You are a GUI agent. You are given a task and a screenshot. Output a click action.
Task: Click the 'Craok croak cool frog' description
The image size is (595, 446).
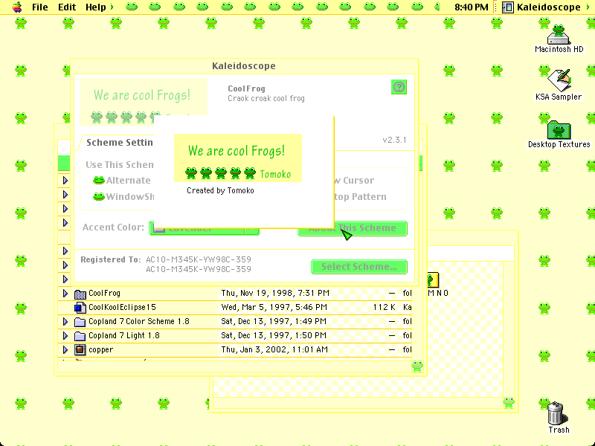(x=266, y=99)
